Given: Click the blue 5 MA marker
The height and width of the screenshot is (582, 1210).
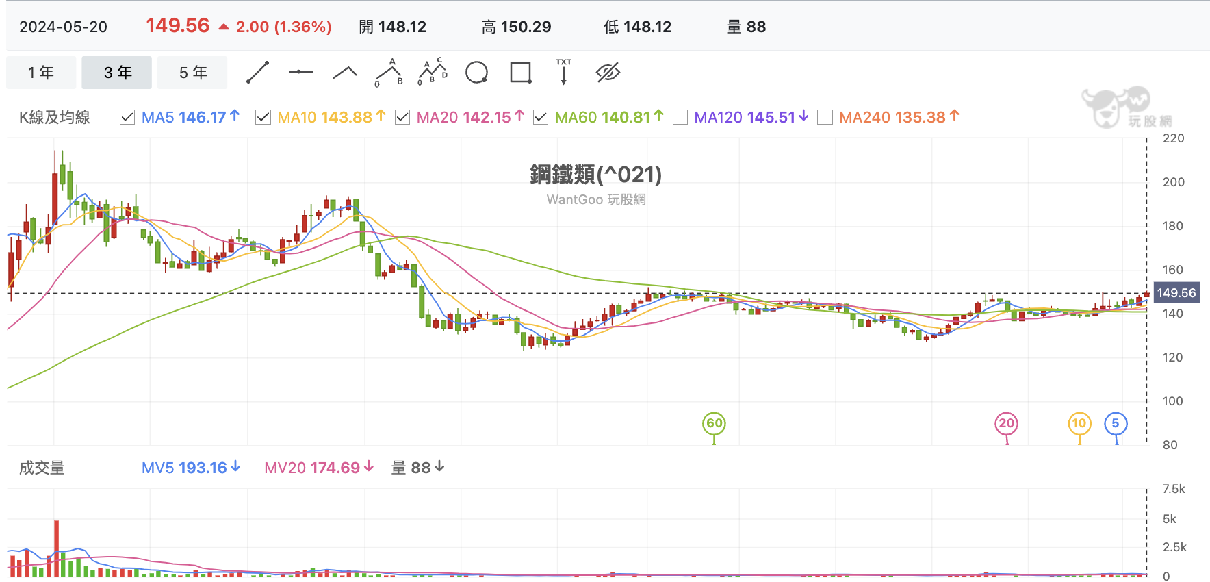Looking at the screenshot, I should 1116,423.
